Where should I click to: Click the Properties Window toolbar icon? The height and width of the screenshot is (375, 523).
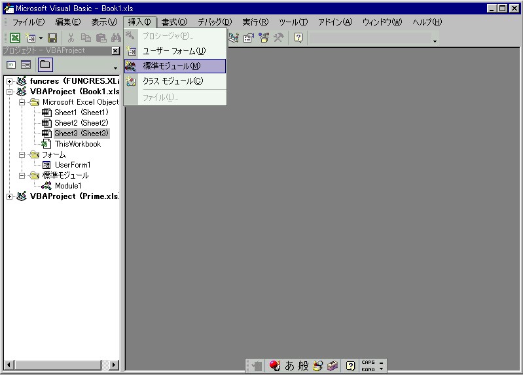(249, 38)
